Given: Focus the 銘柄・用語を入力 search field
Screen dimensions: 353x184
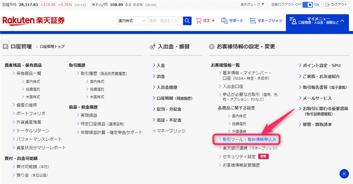Looking at the screenshot, I should (165, 21).
